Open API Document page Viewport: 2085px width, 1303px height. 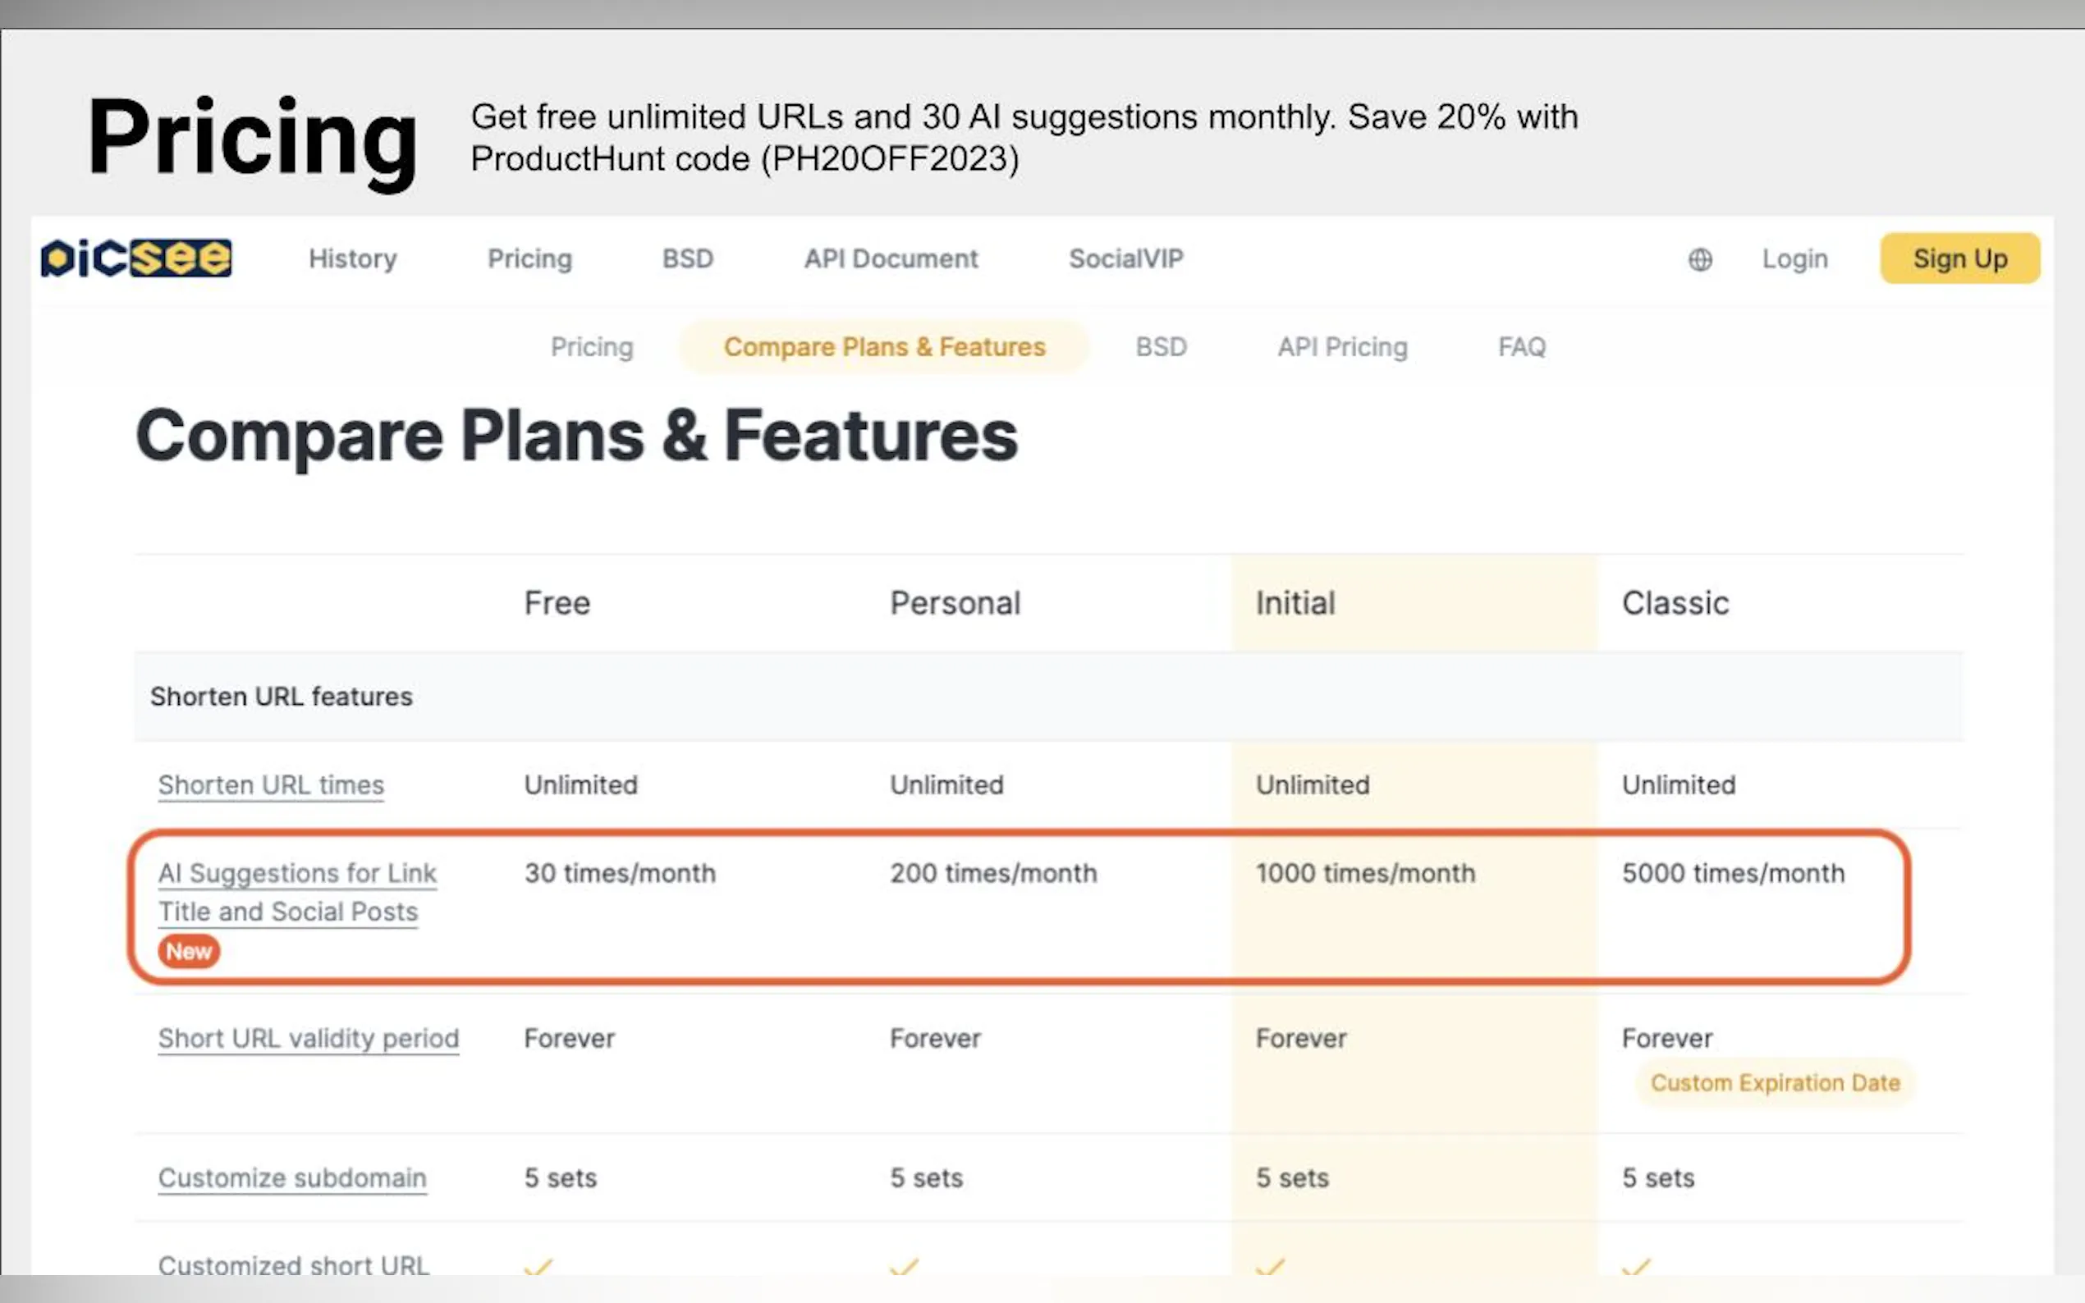coord(891,258)
